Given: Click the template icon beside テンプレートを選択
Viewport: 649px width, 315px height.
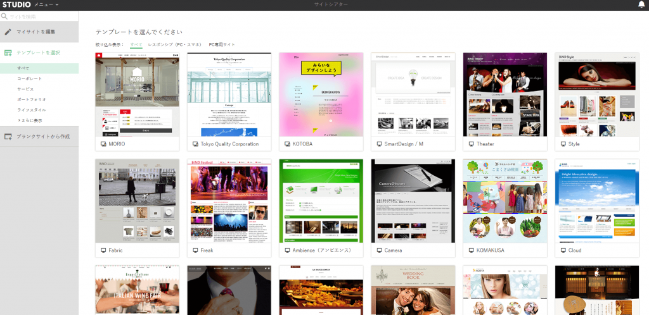Looking at the screenshot, I should [x=8, y=53].
